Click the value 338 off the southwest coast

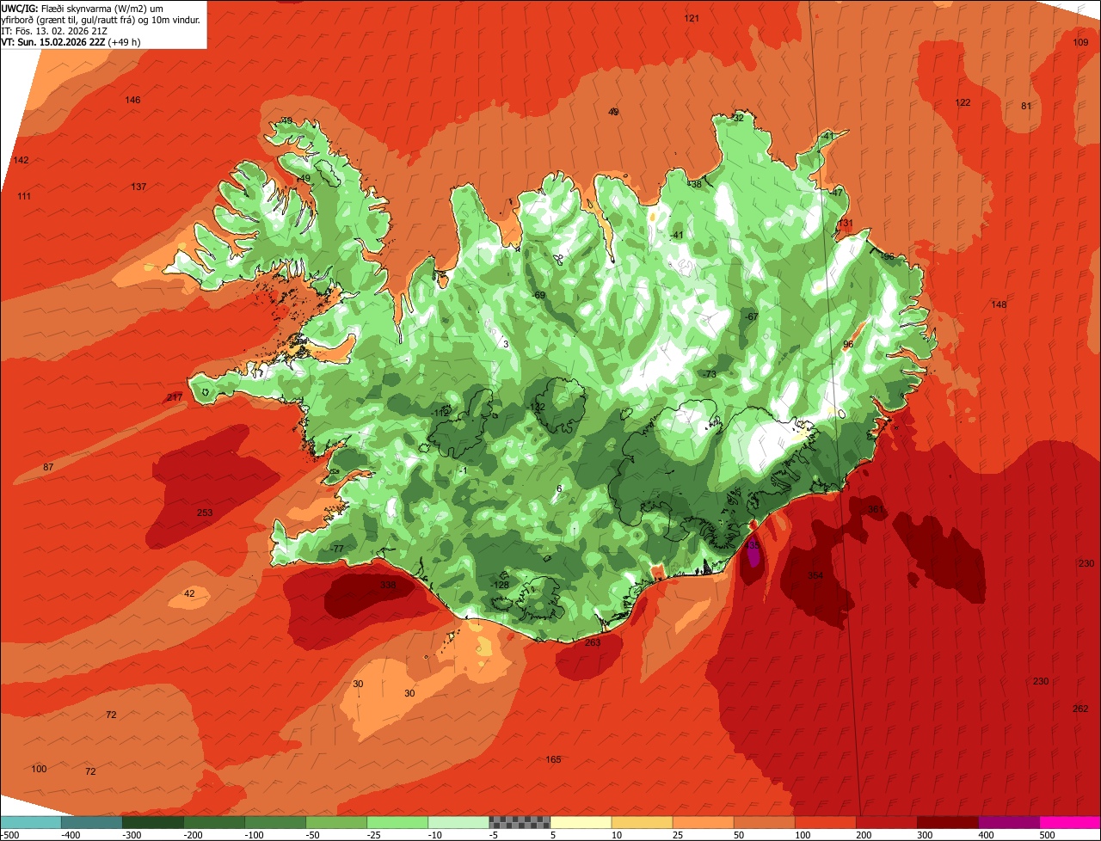click(388, 585)
